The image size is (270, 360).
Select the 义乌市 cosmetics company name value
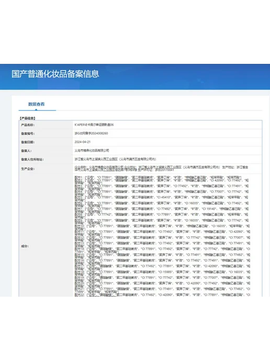(x=92, y=150)
